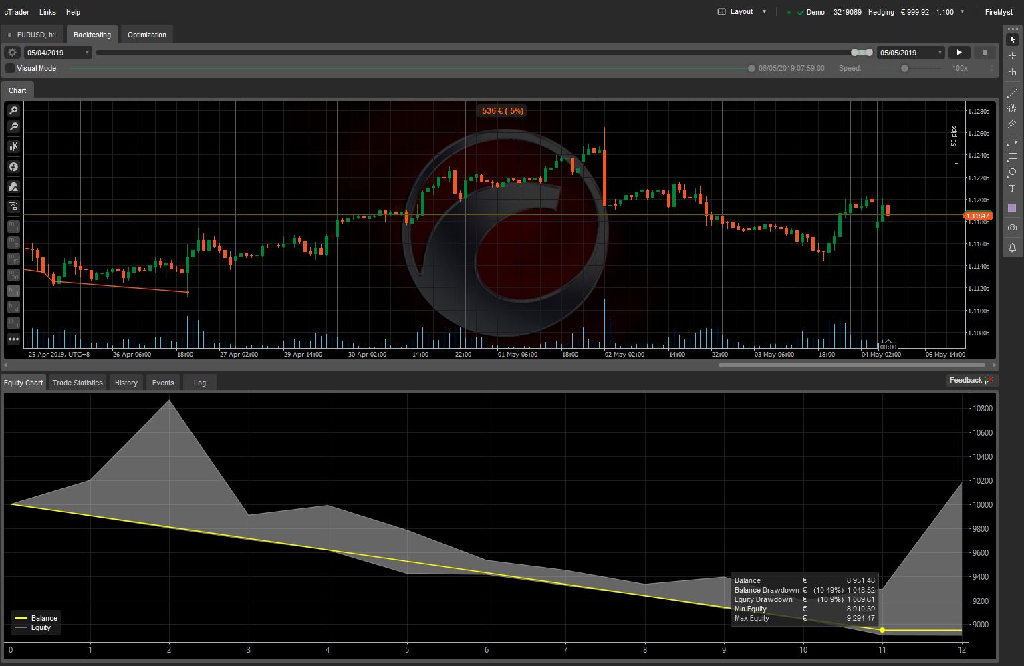The height and width of the screenshot is (666, 1024).
Task: Select the text annotation tool
Action: (x=1012, y=188)
